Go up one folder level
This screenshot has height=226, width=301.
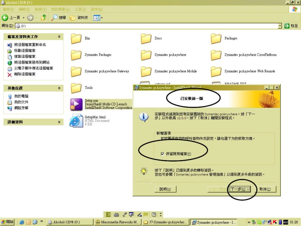coord(44,18)
